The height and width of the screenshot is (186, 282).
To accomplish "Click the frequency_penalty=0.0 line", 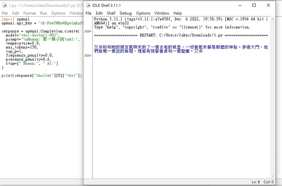I will click(29, 55).
